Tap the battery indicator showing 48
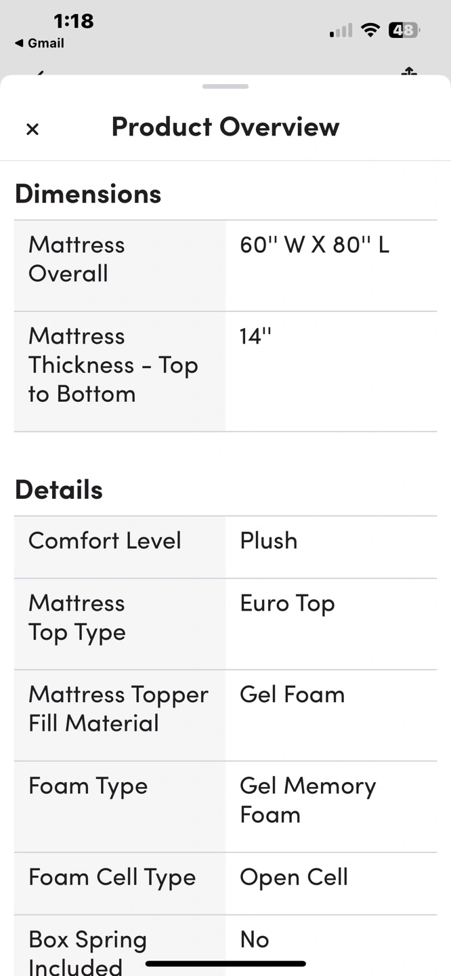The image size is (451, 976). click(x=404, y=30)
